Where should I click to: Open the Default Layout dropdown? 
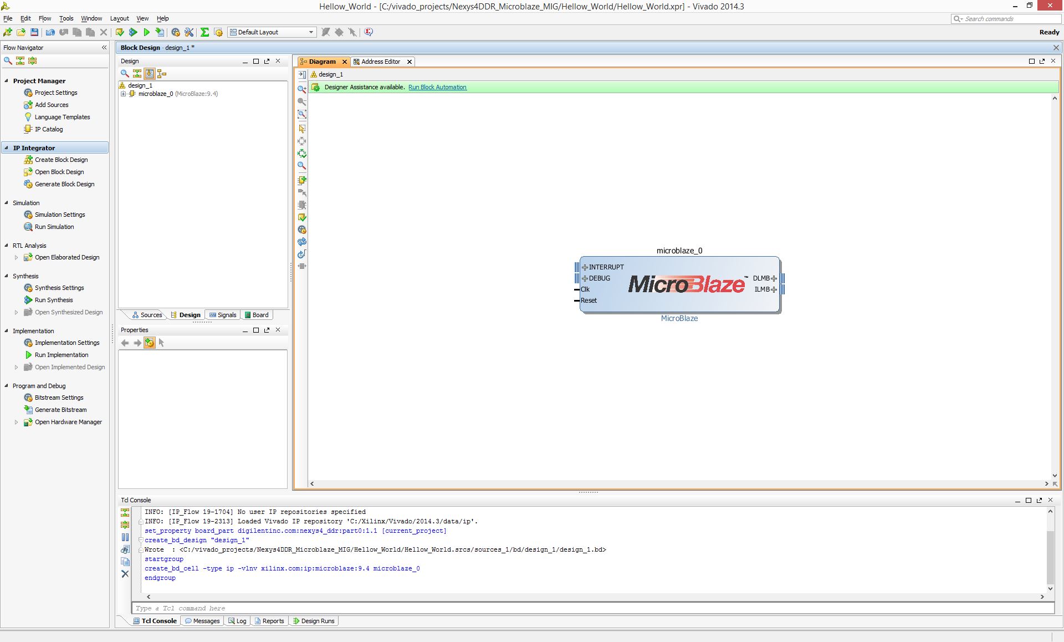pyautogui.click(x=311, y=32)
